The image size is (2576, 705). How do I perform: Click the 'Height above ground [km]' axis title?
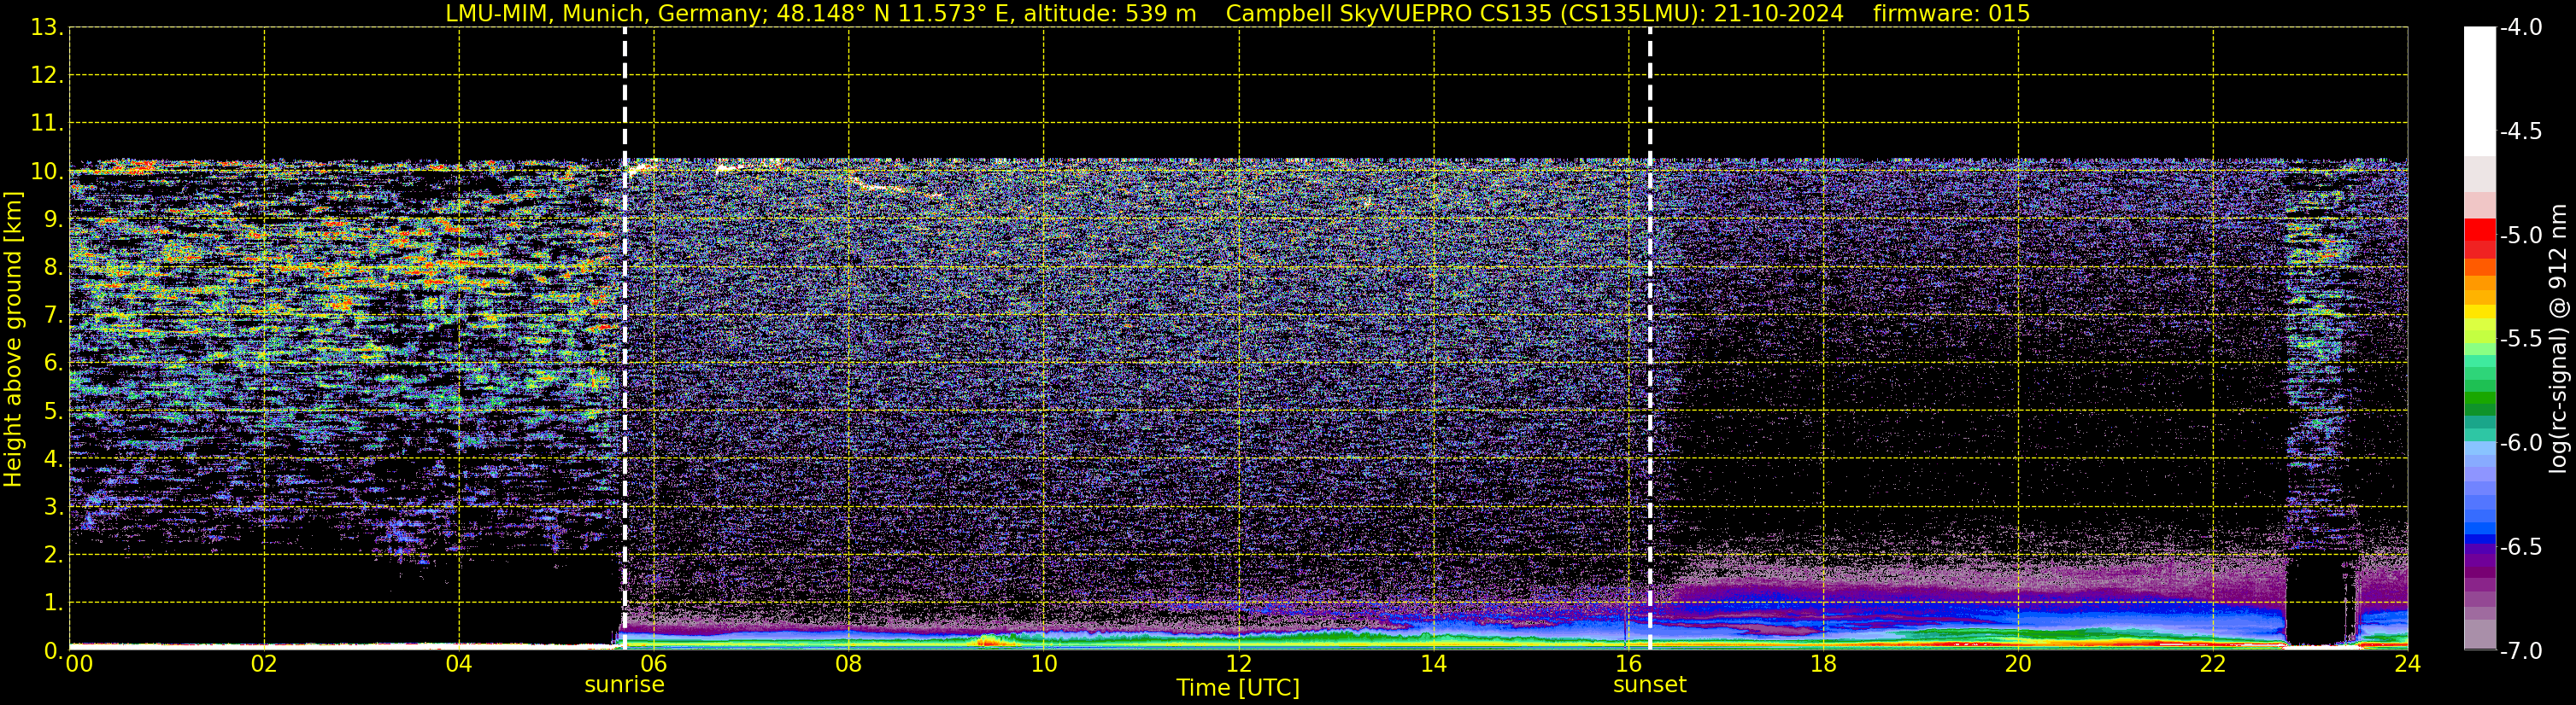13,340
